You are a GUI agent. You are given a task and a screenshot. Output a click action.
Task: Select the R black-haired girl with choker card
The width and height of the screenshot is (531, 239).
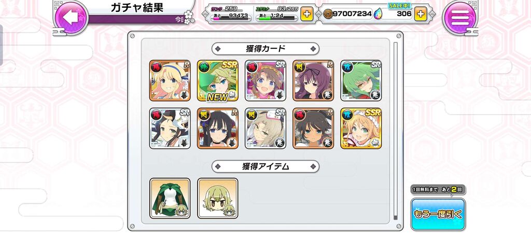pyautogui.click(x=218, y=129)
